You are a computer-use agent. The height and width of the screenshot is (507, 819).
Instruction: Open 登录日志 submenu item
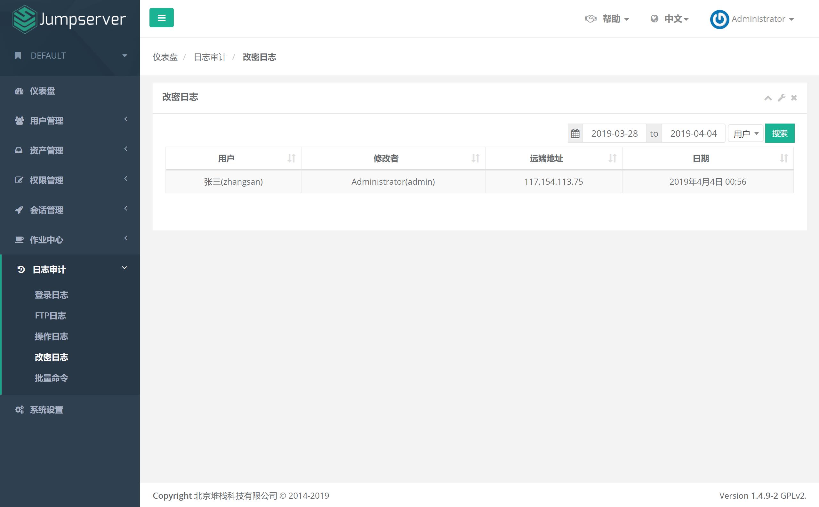coord(51,295)
